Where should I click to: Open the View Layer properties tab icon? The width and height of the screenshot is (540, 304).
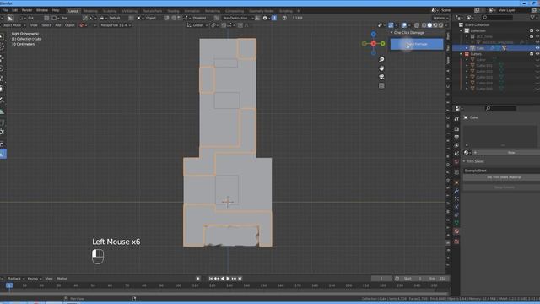[x=456, y=145]
